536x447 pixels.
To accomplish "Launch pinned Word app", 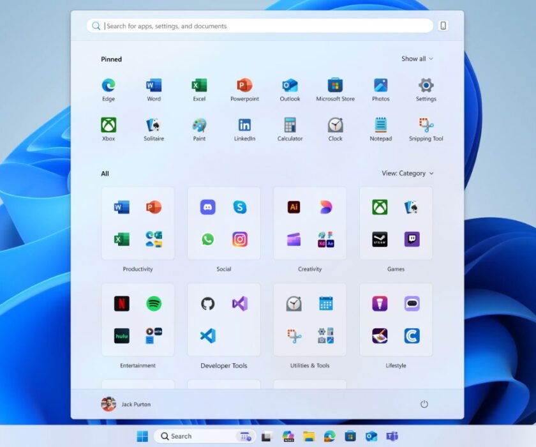I will [x=154, y=86].
